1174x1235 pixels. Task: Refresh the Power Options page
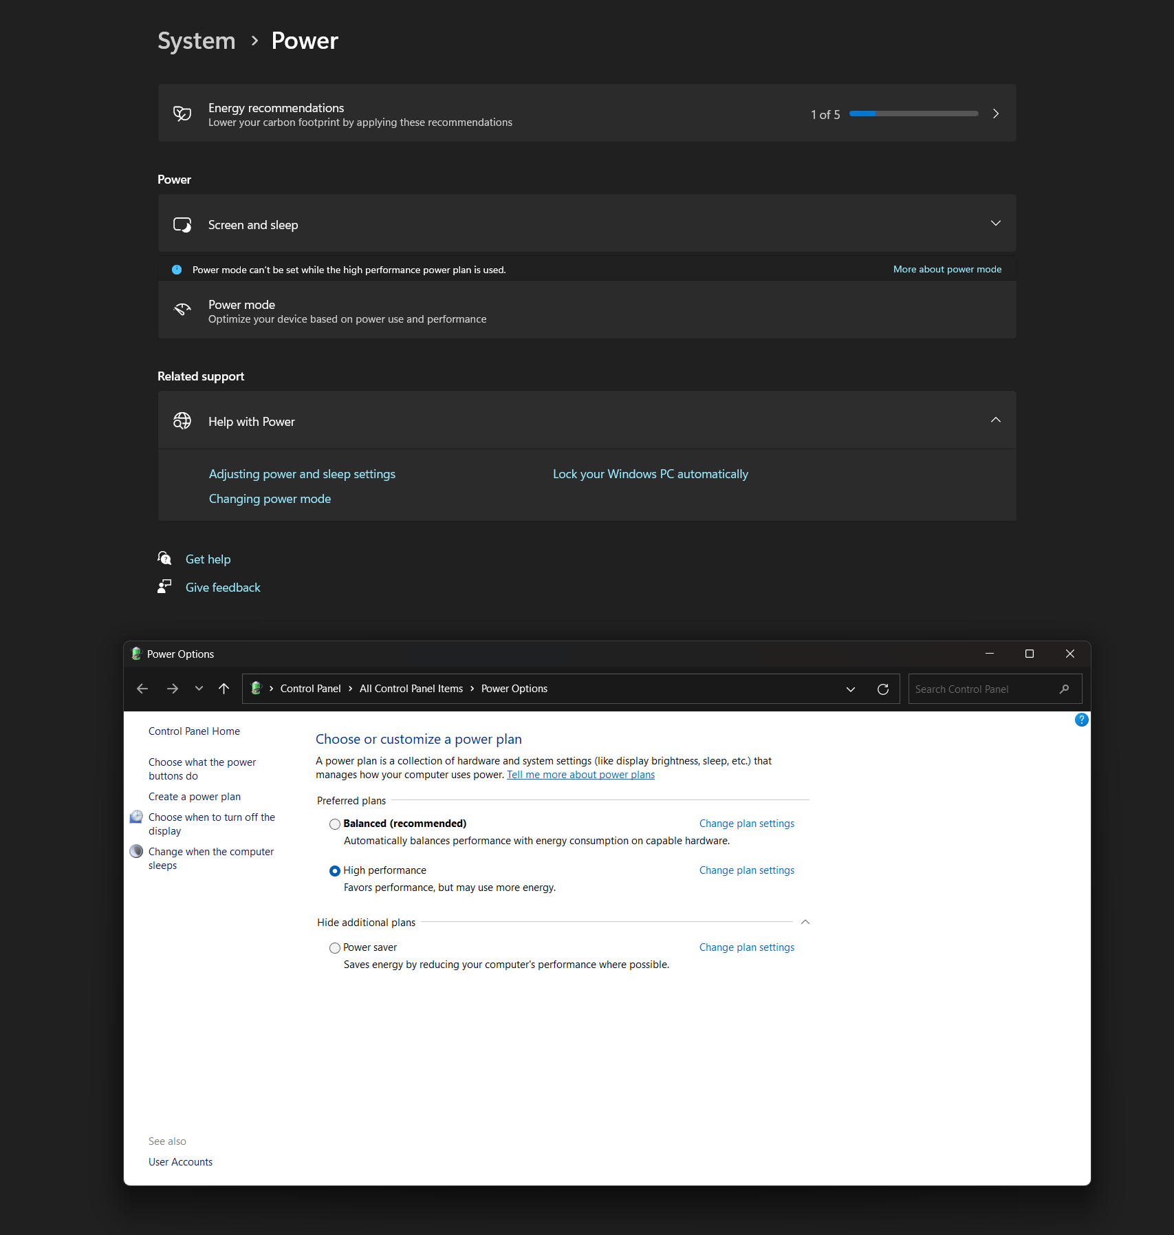pyautogui.click(x=883, y=689)
